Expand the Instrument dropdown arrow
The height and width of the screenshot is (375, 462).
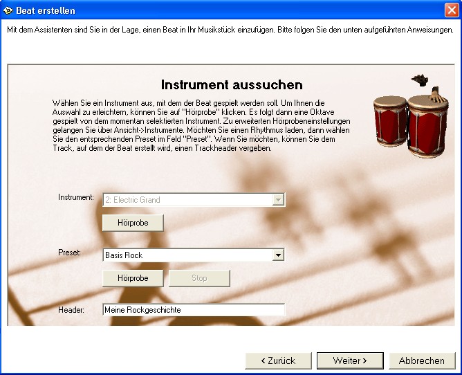(278, 200)
